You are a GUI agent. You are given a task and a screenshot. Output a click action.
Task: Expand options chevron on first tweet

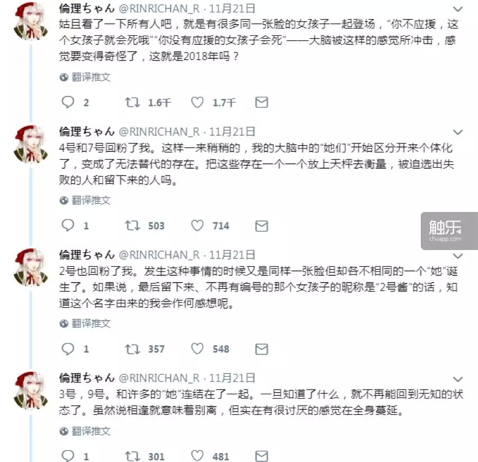pos(458,9)
